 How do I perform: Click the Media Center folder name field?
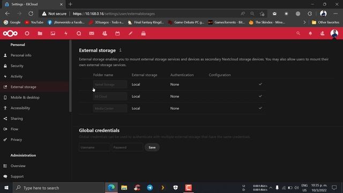[110, 108]
